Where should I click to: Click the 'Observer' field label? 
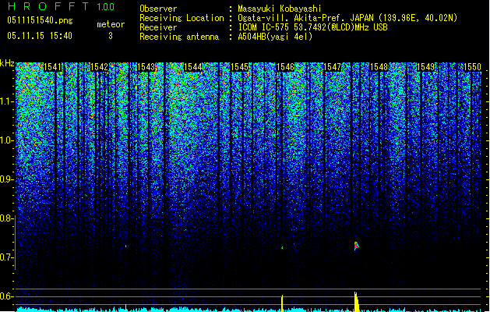(x=158, y=9)
